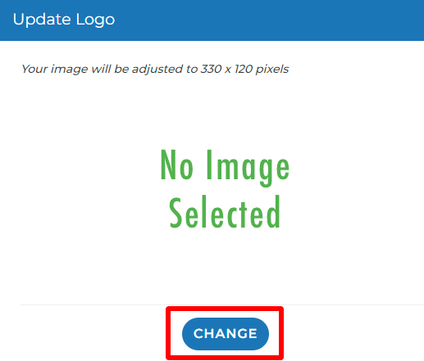Click the letter C on CHANGE button
Screen dimensions: 424x361
tap(198, 333)
